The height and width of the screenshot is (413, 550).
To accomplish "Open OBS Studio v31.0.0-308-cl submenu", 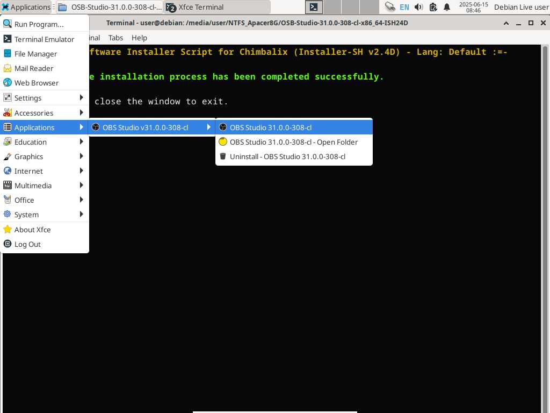I will pyautogui.click(x=151, y=127).
